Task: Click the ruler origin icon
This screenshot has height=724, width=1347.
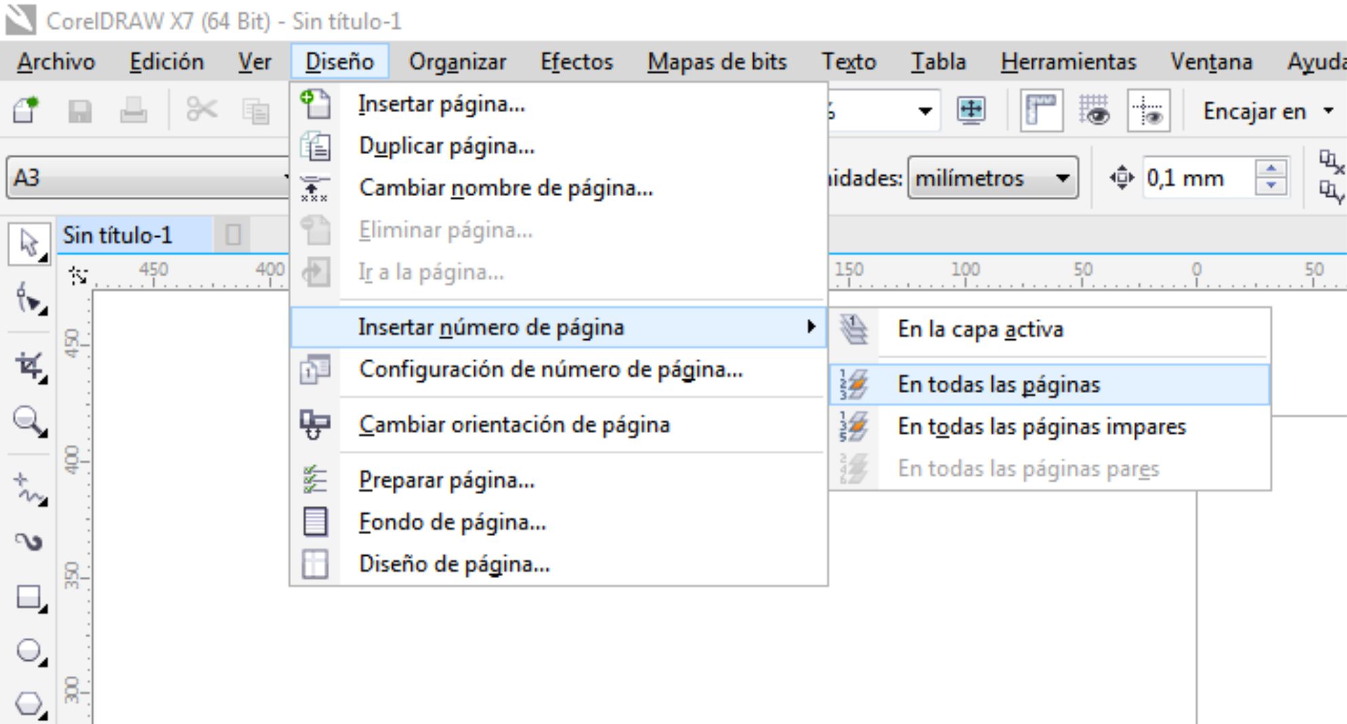Action: coord(78,275)
